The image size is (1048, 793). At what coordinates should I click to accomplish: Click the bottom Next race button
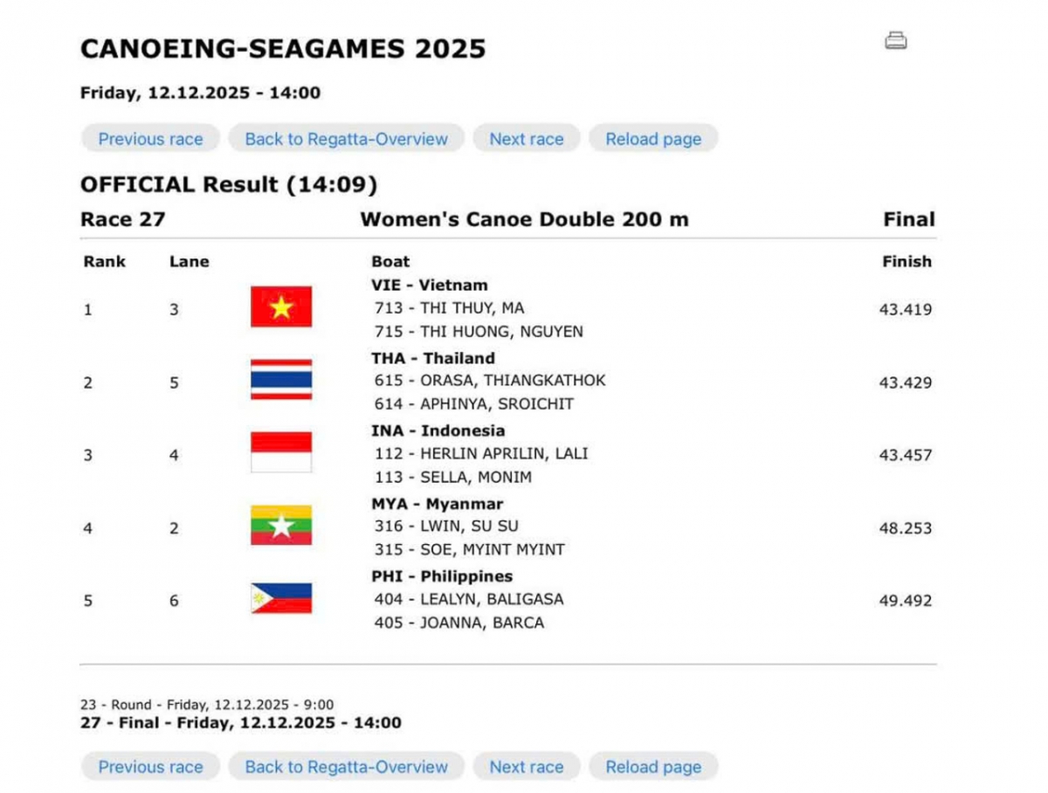point(526,767)
